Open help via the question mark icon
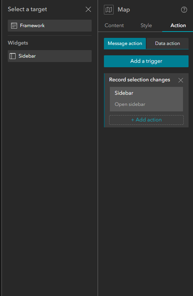 pyautogui.click(x=184, y=10)
